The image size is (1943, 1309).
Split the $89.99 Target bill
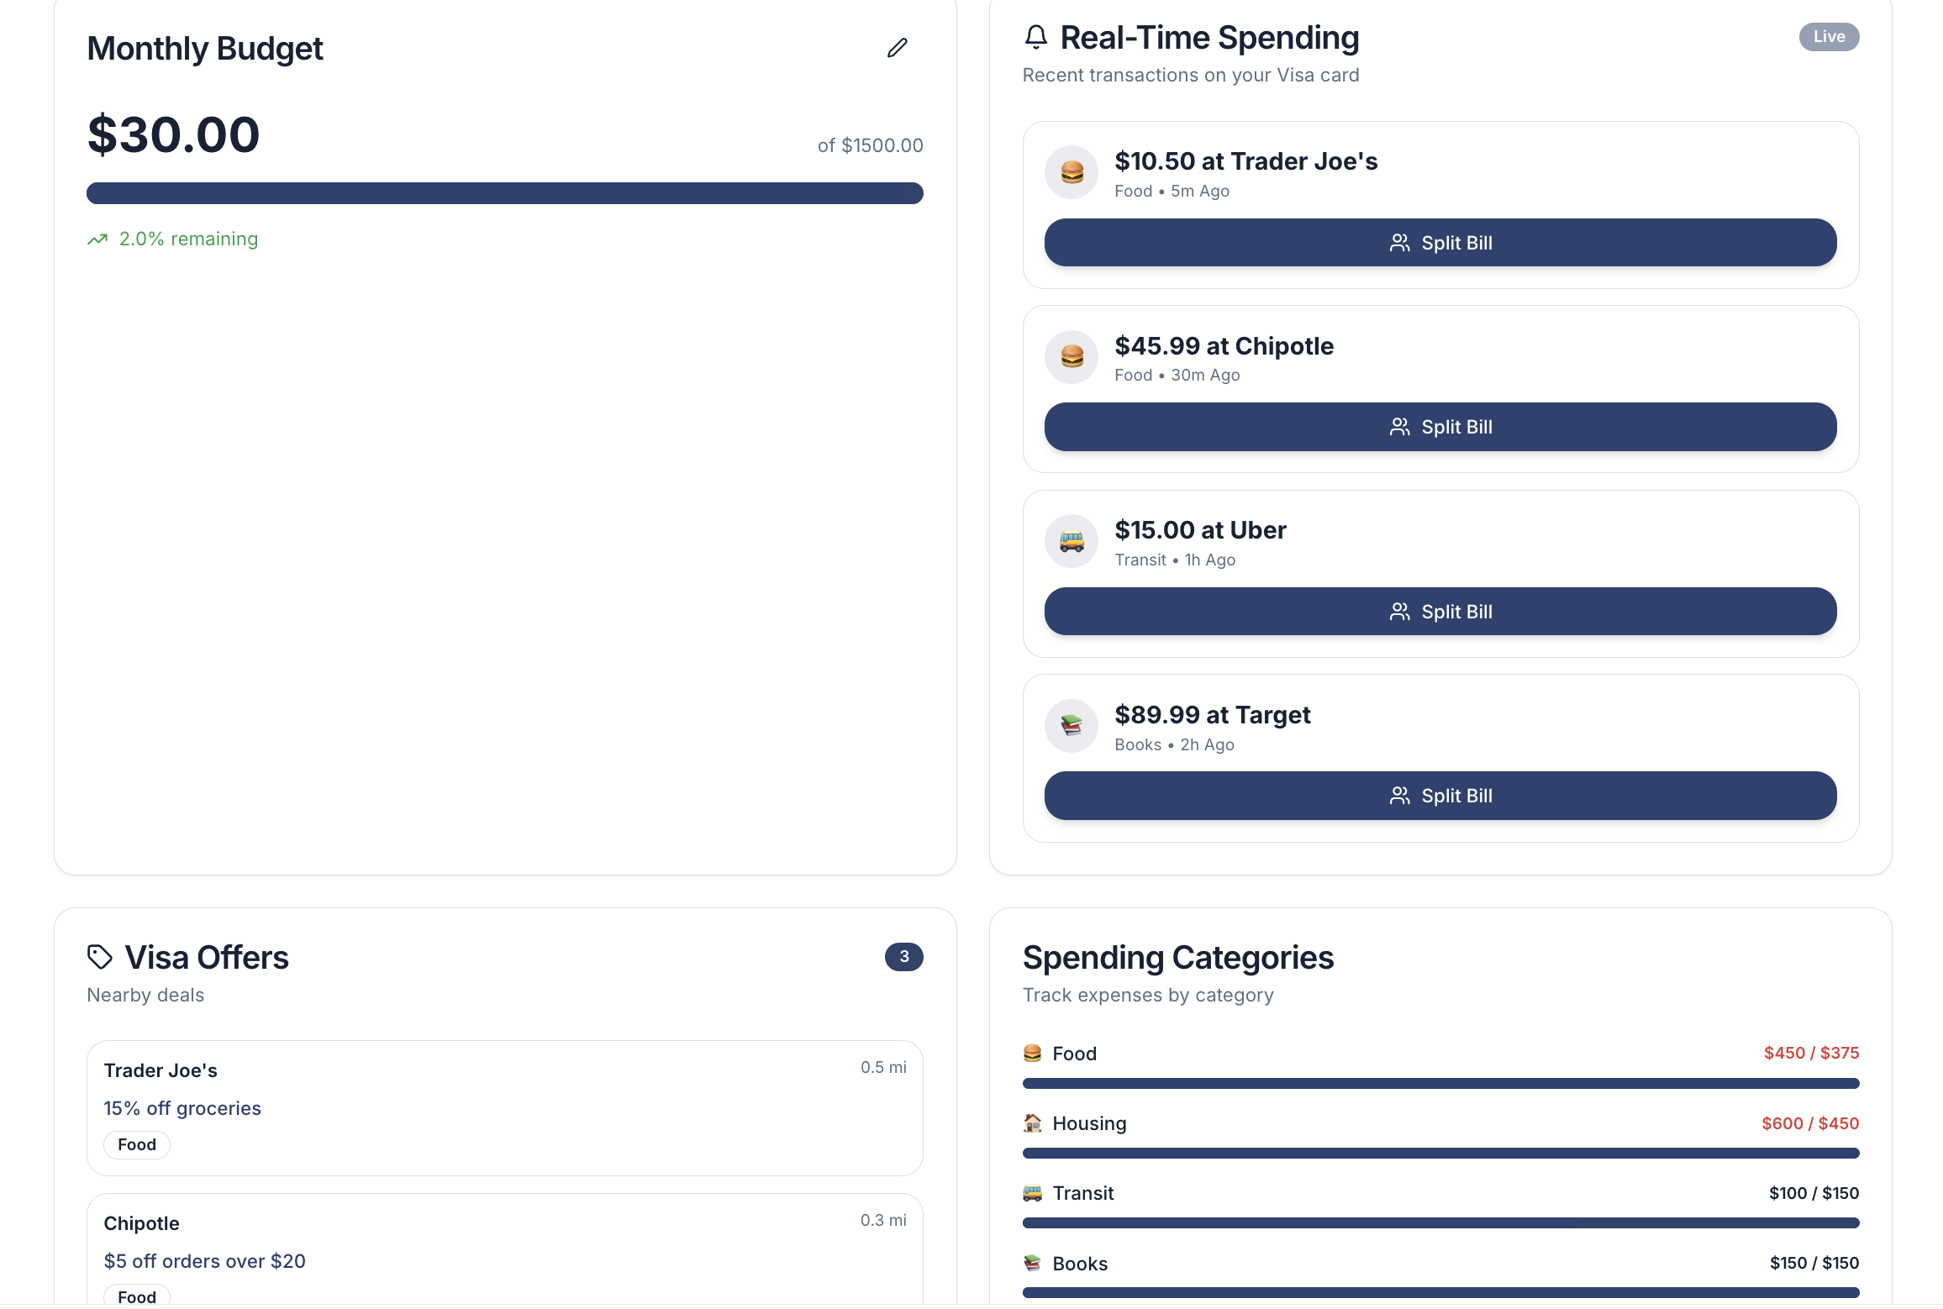point(1440,796)
